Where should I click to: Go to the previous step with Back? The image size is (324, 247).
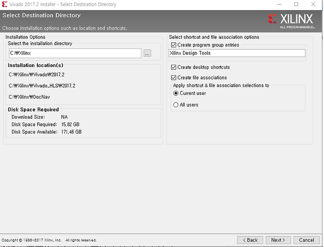(250, 240)
